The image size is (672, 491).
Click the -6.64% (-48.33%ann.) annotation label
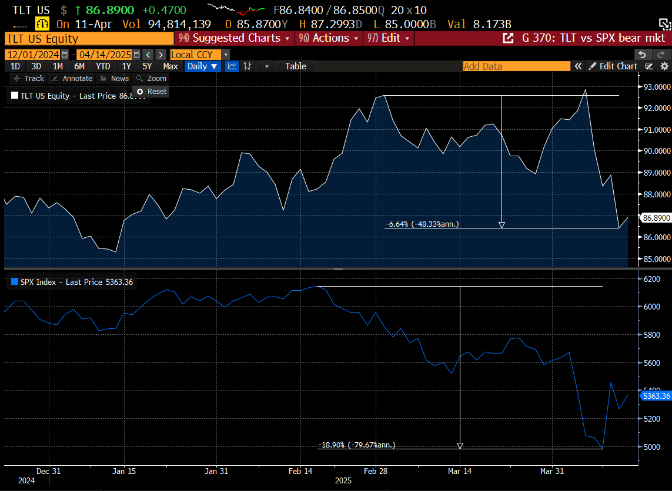[x=422, y=224]
